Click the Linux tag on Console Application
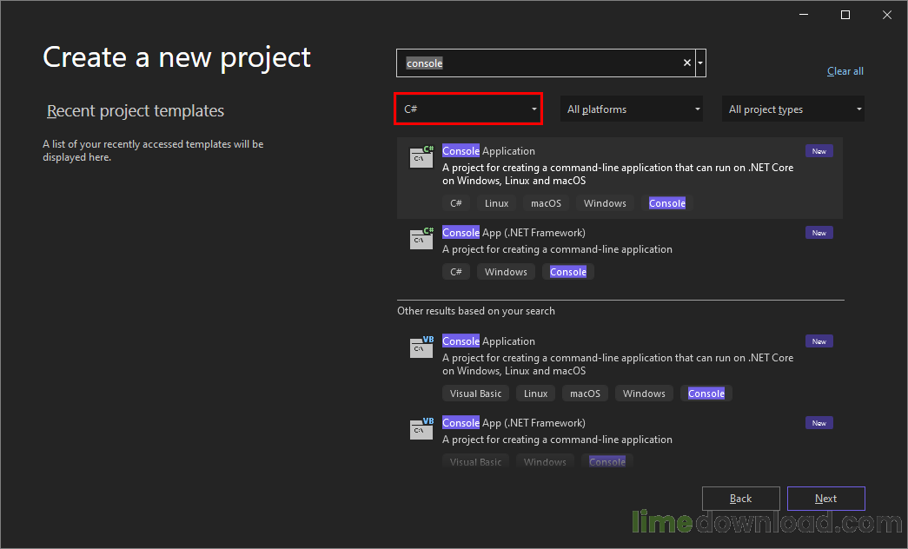908x549 pixels. pyautogui.click(x=495, y=202)
